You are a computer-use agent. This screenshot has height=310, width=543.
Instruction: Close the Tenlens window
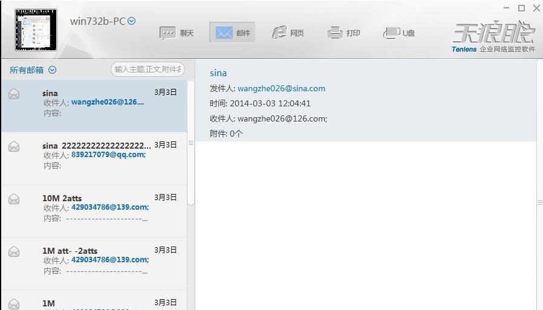[536, 8]
